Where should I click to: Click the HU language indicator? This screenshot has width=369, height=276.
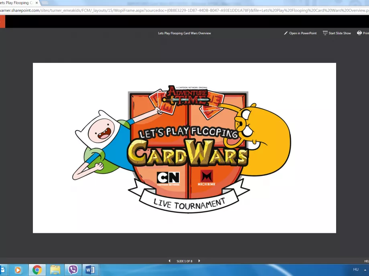(x=356, y=269)
